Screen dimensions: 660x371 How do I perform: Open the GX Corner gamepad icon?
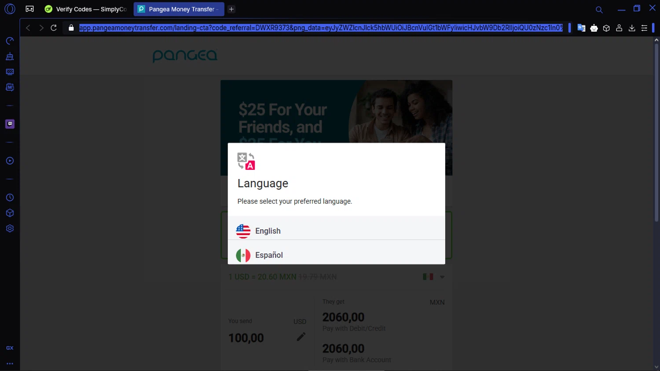pyautogui.click(x=29, y=9)
